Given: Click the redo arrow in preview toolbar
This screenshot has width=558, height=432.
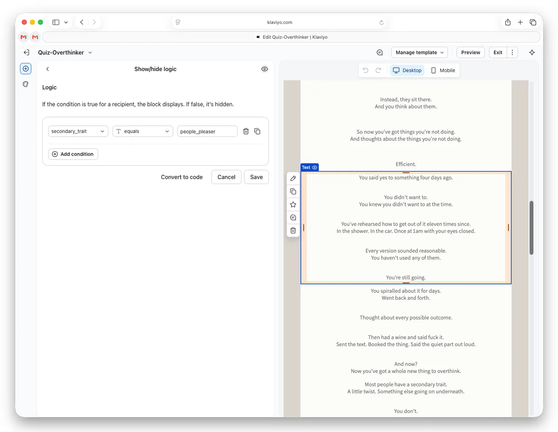Looking at the screenshot, I should coord(378,70).
